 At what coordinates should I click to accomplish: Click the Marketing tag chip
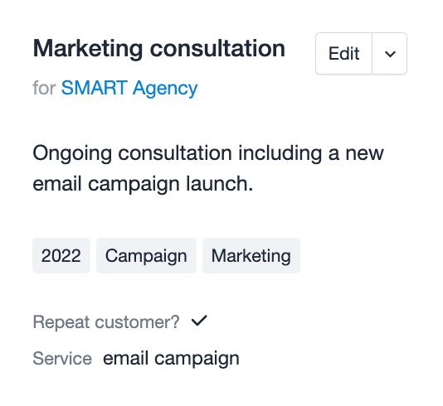(251, 256)
